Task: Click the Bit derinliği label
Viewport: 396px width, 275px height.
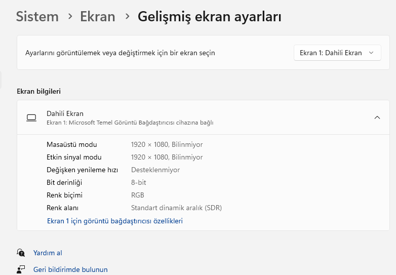Action: click(x=64, y=183)
